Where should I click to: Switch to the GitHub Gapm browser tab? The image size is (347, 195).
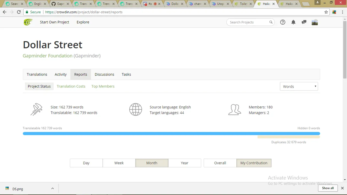pyautogui.click(x=60, y=4)
